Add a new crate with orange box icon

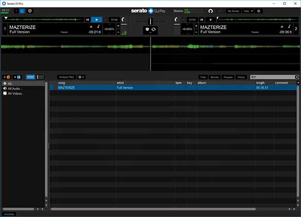(7, 77)
